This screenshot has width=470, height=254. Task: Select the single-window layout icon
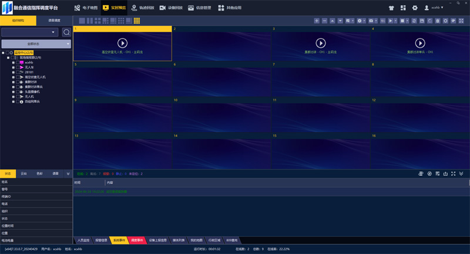[x=82, y=21]
